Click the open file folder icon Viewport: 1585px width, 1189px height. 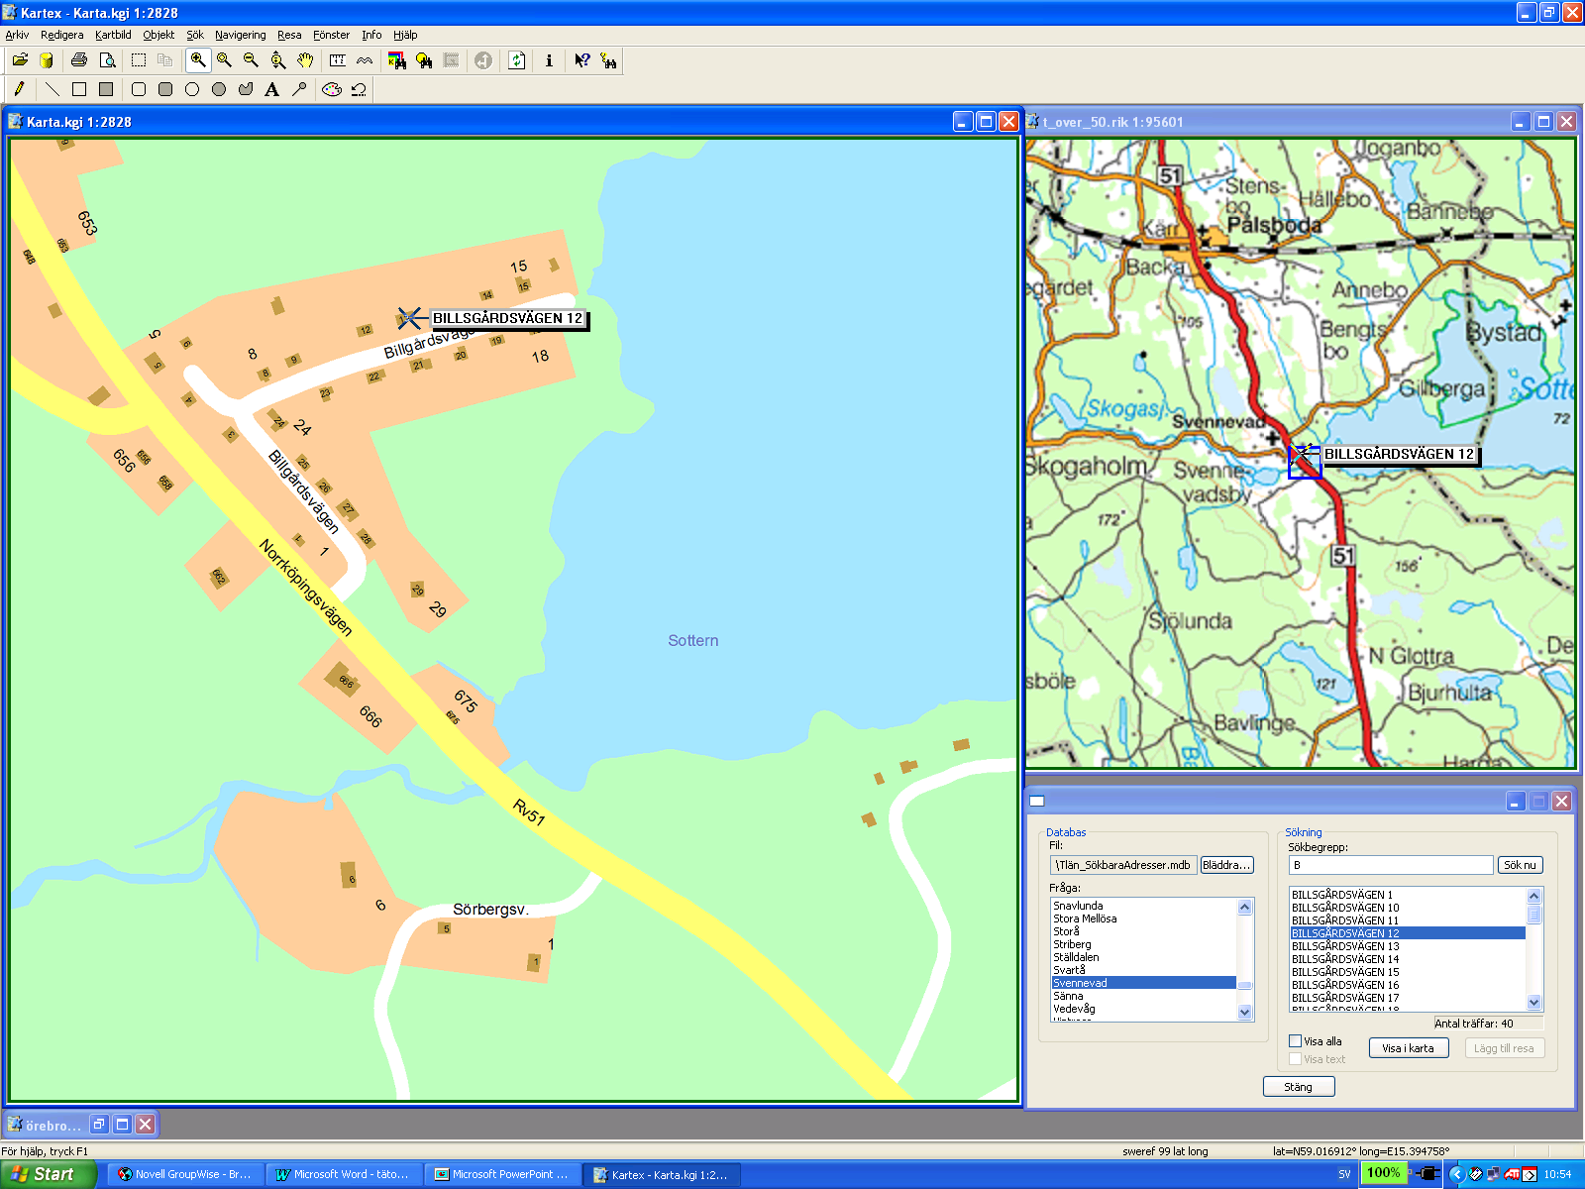coord(20,60)
